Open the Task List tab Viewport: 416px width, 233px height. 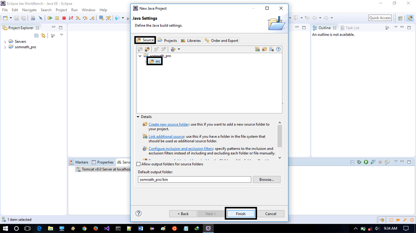[x=350, y=28]
